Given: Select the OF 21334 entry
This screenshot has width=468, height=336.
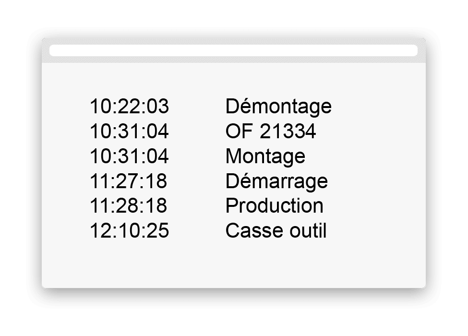Looking at the screenshot, I should point(270,131).
